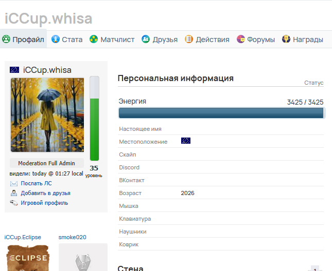Screen dimensions: 332x271
Task: Click the Коврик label
Action: pos(129,245)
